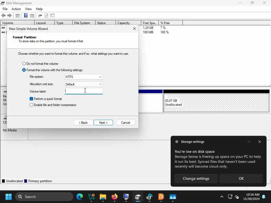Screen dimensions: 271x203
Task: Click the '7 %' free cell
Action: 163,27
